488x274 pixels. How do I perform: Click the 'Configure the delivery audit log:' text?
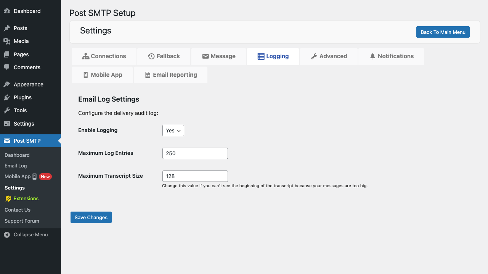point(118,113)
